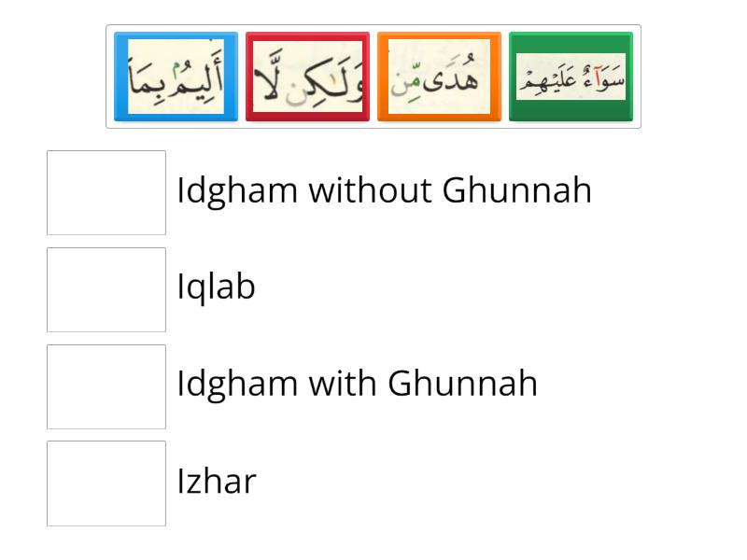
Task: Pick up the blue-bordered Arabic tile
Action: (x=176, y=77)
